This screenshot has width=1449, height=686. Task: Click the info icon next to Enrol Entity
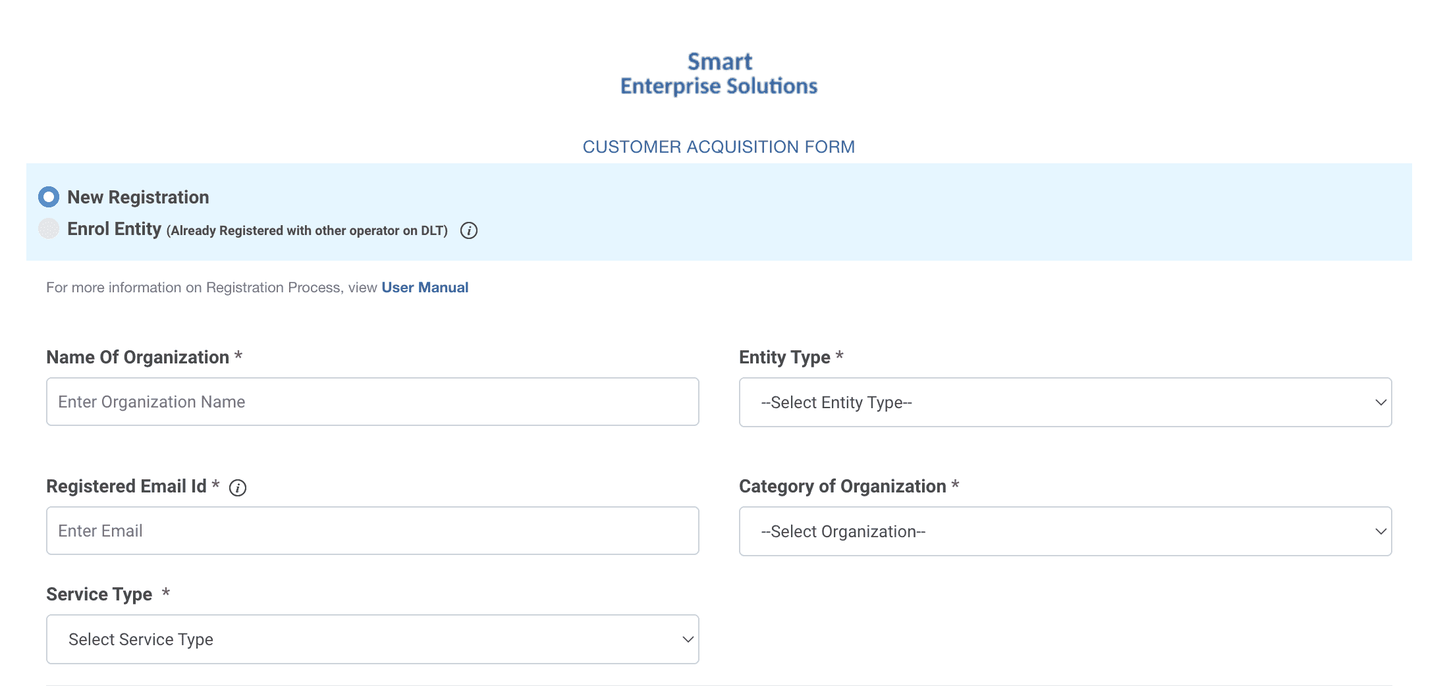468,230
